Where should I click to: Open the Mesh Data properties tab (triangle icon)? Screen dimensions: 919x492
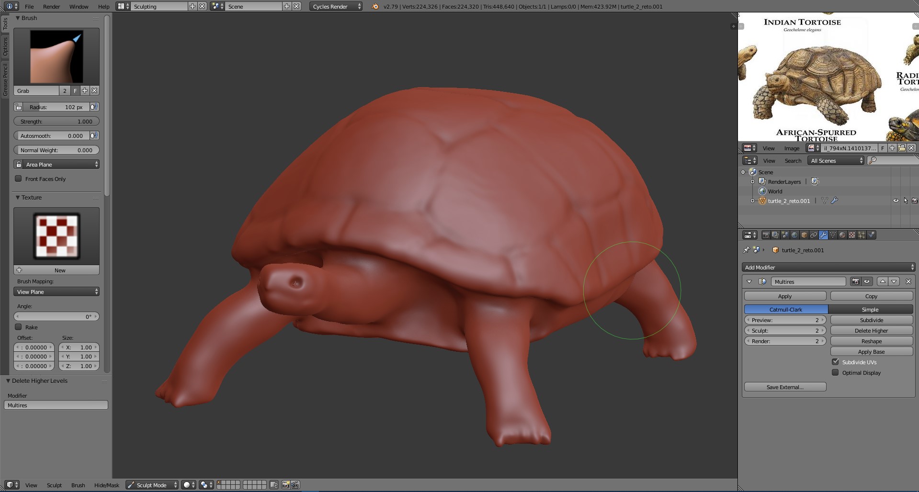coord(833,235)
